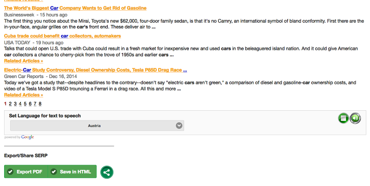
Task: Open Related Articles under Electric-Car story
Action: pos(24,95)
